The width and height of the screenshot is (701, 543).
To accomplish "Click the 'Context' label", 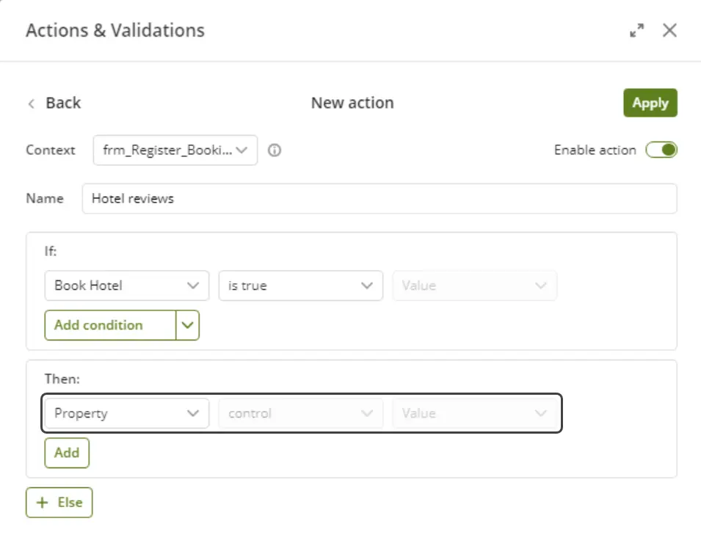I will point(51,150).
